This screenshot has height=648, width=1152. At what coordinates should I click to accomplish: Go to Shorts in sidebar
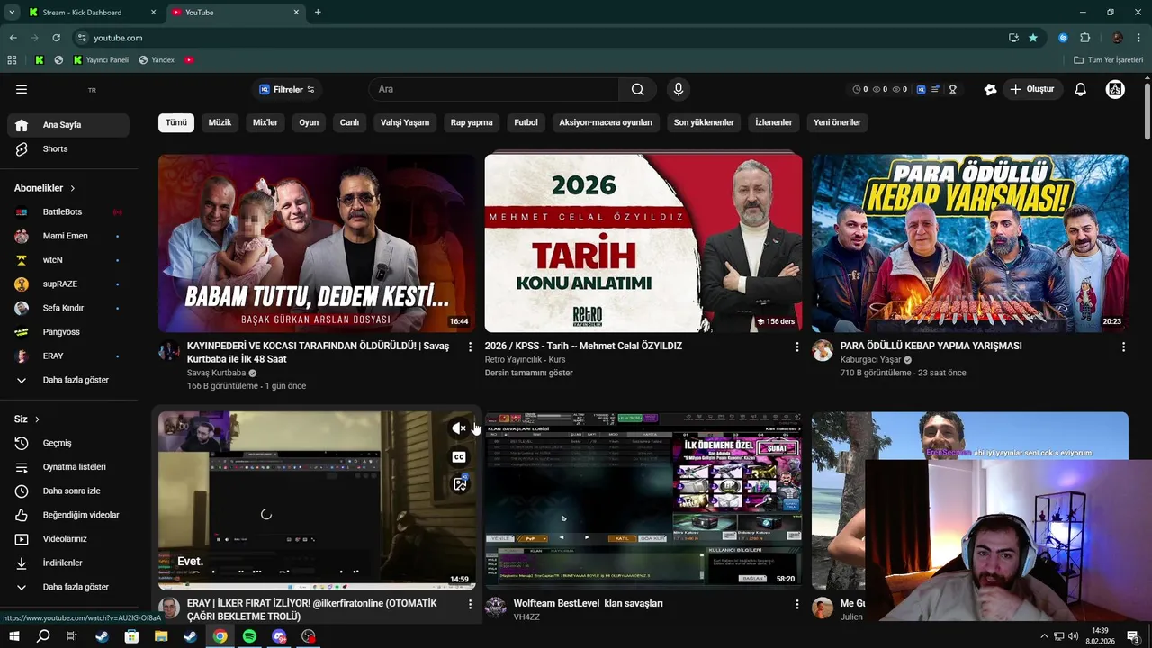pos(68,148)
